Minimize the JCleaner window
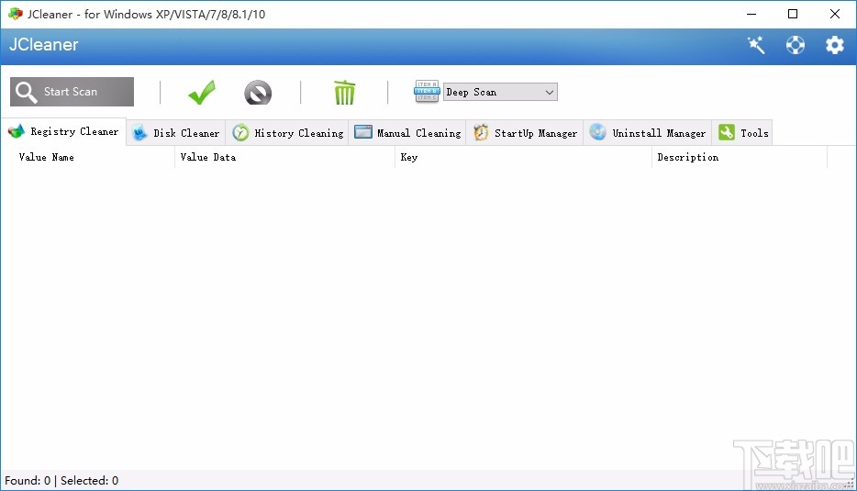The image size is (857, 491). 751,14
